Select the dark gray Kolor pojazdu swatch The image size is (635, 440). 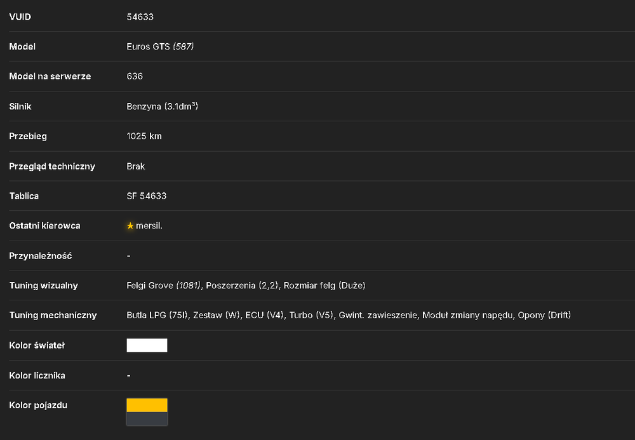tap(147, 419)
